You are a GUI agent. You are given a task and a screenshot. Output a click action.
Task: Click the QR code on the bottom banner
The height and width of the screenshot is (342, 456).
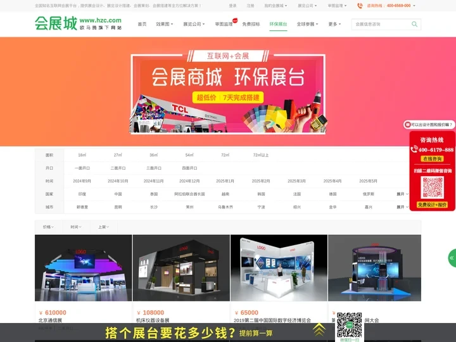click(349, 325)
